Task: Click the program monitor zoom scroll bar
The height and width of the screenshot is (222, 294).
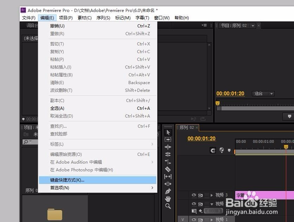Action: coord(255,108)
